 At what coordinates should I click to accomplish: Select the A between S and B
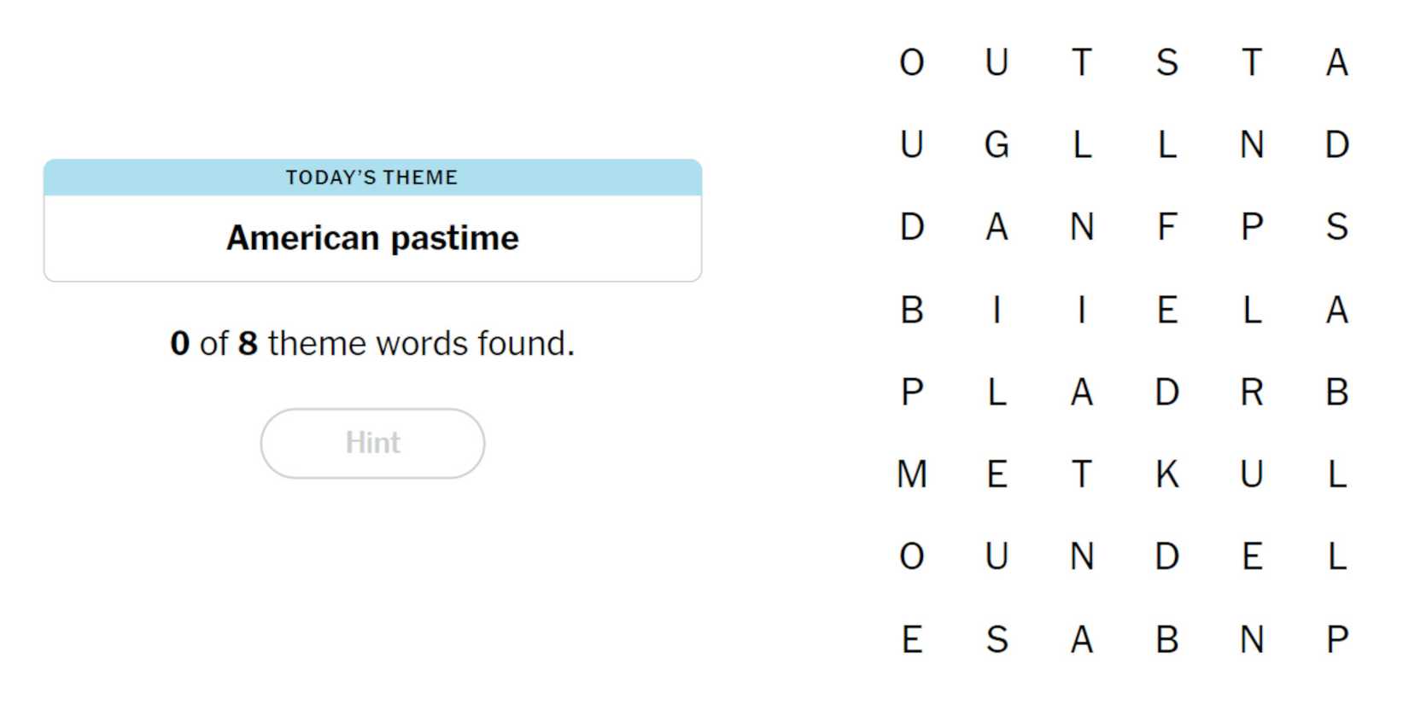click(x=1081, y=639)
